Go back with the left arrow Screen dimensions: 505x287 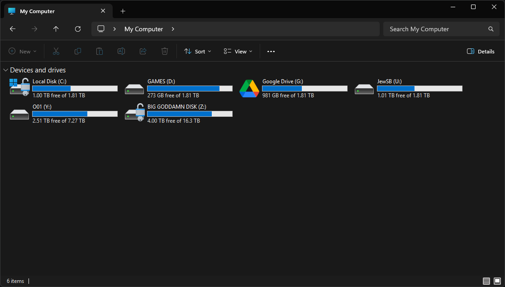click(13, 29)
